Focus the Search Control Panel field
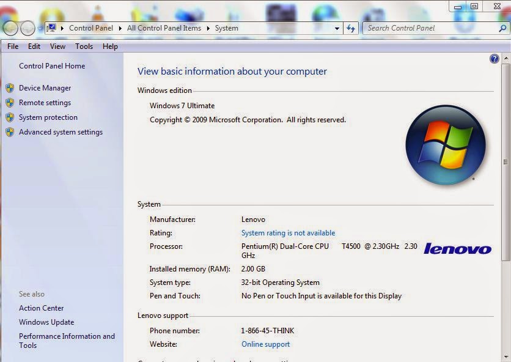Screen dimensions: 511x362 click(x=430, y=28)
